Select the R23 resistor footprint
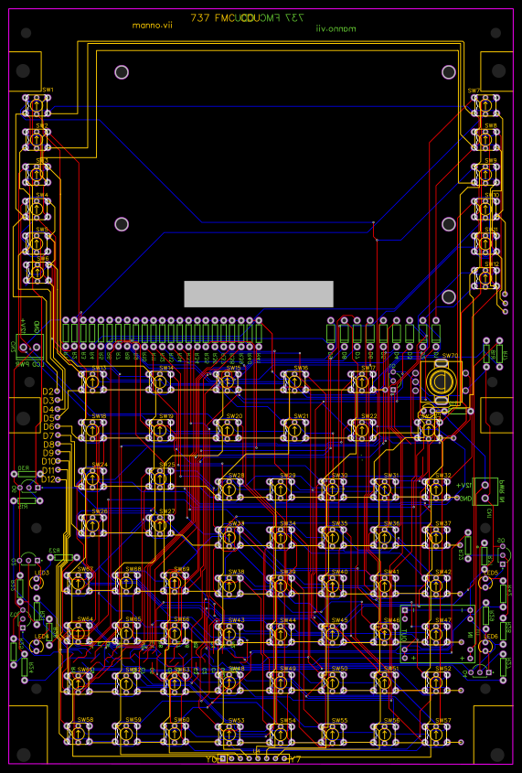This screenshot has height=773, width=522. coord(64,557)
